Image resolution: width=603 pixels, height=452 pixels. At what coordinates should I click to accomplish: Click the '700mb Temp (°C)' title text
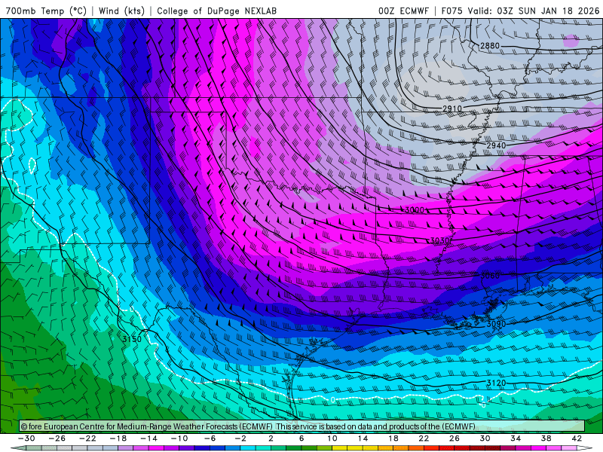pos(46,11)
